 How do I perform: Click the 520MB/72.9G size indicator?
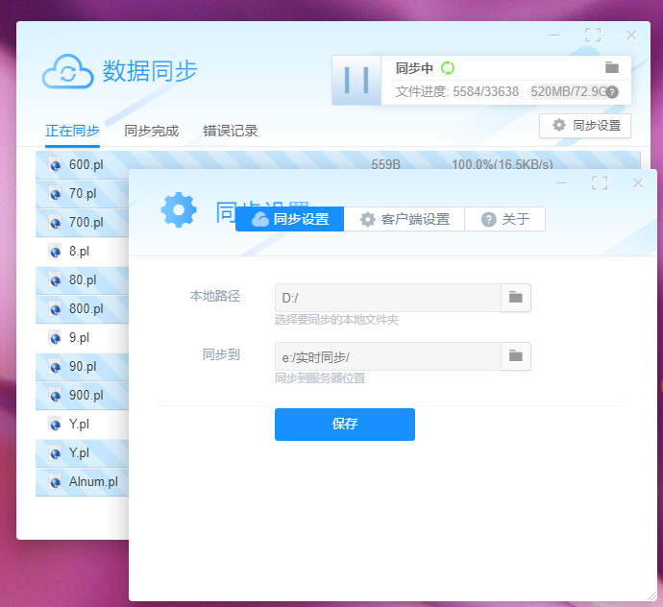coord(569,92)
